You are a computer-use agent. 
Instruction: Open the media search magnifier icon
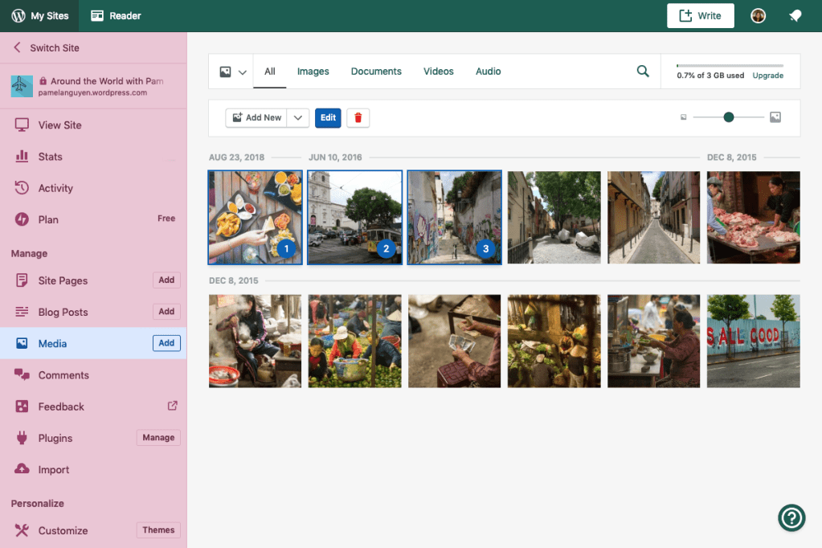point(643,71)
